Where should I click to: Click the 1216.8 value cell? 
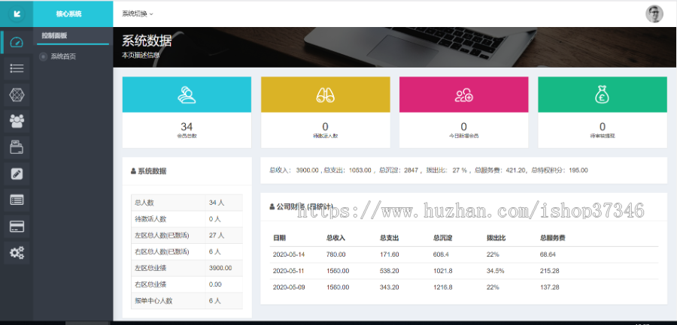[443, 287]
